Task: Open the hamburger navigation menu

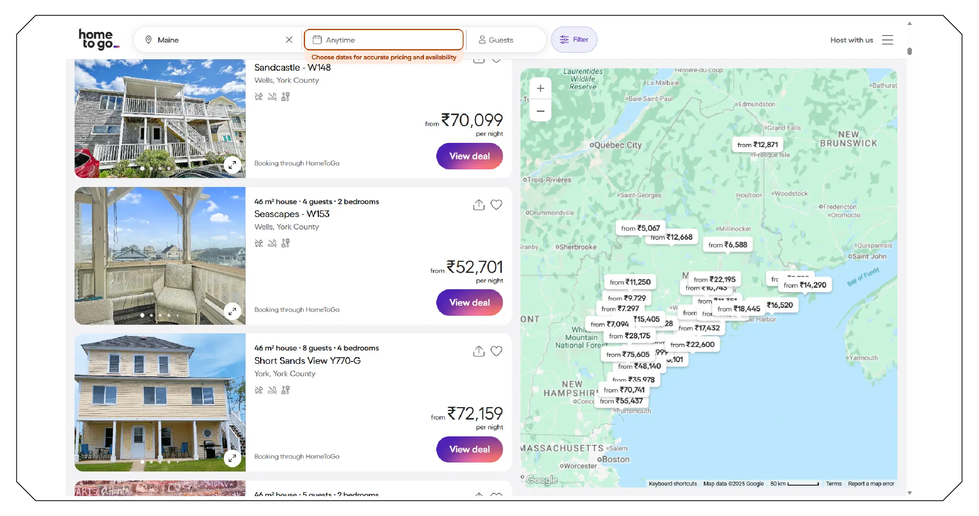Action: tap(887, 39)
